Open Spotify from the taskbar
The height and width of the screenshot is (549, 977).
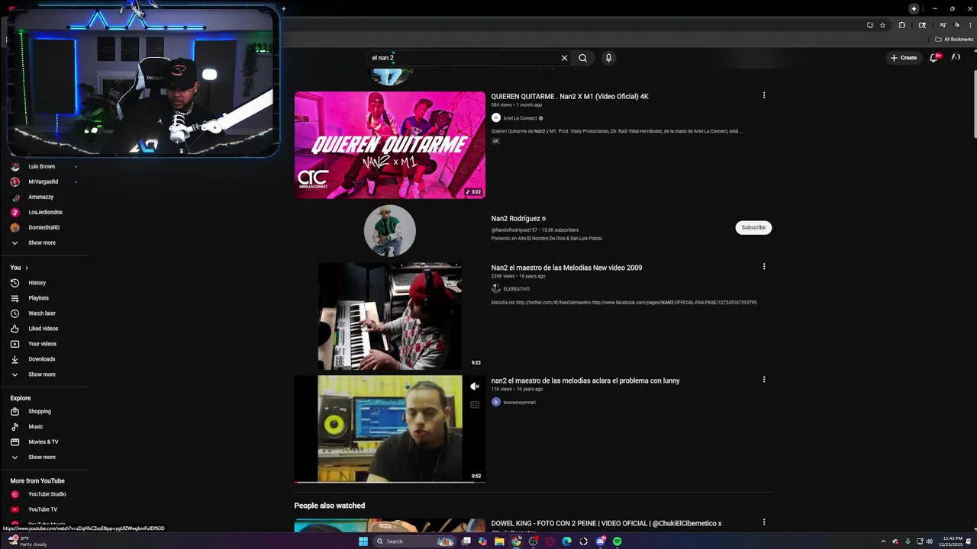pos(617,541)
